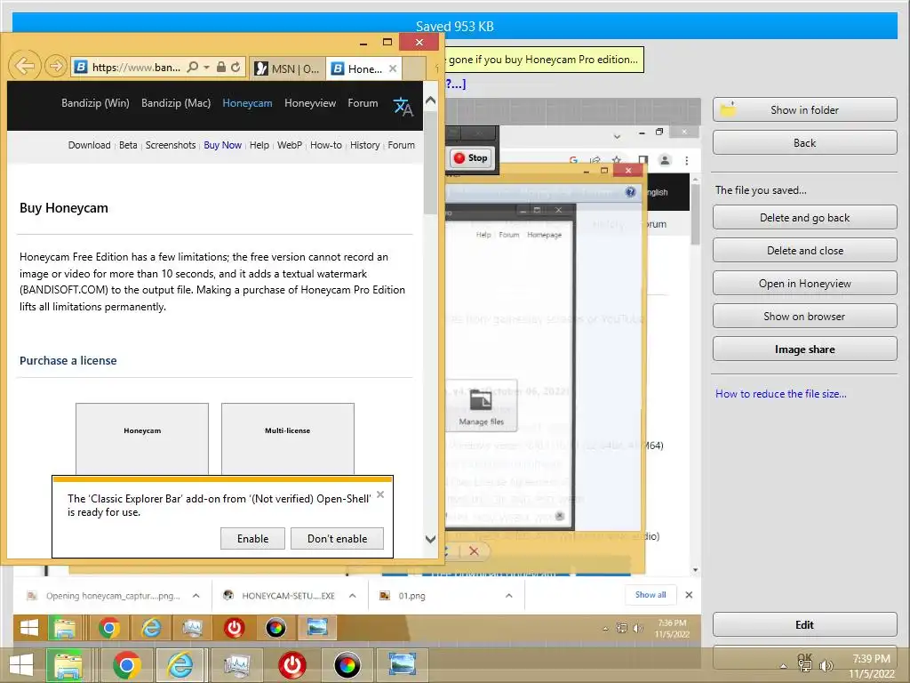
Task: Open How to reduce the file size link
Action: tap(780, 394)
